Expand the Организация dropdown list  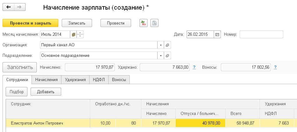pyautogui.click(x=161, y=45)
